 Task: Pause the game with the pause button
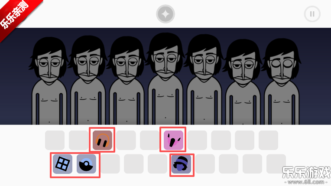click(312, 14)
